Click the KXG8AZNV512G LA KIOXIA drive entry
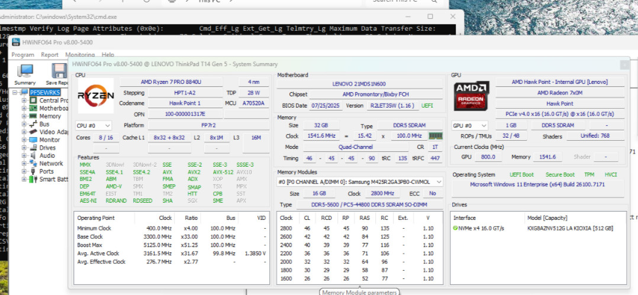The height and width of the screenshot is (295, 638). (x=570, y=228)
